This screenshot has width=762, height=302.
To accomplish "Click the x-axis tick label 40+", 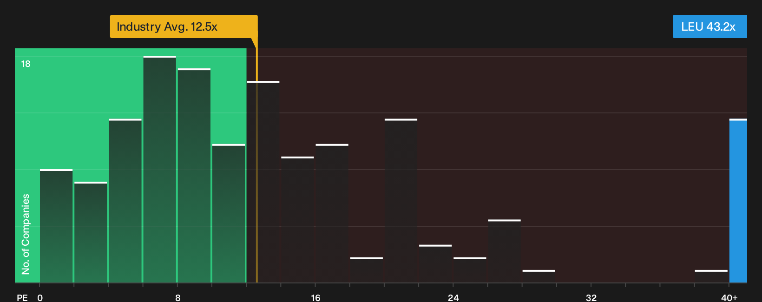I will 729,297.
